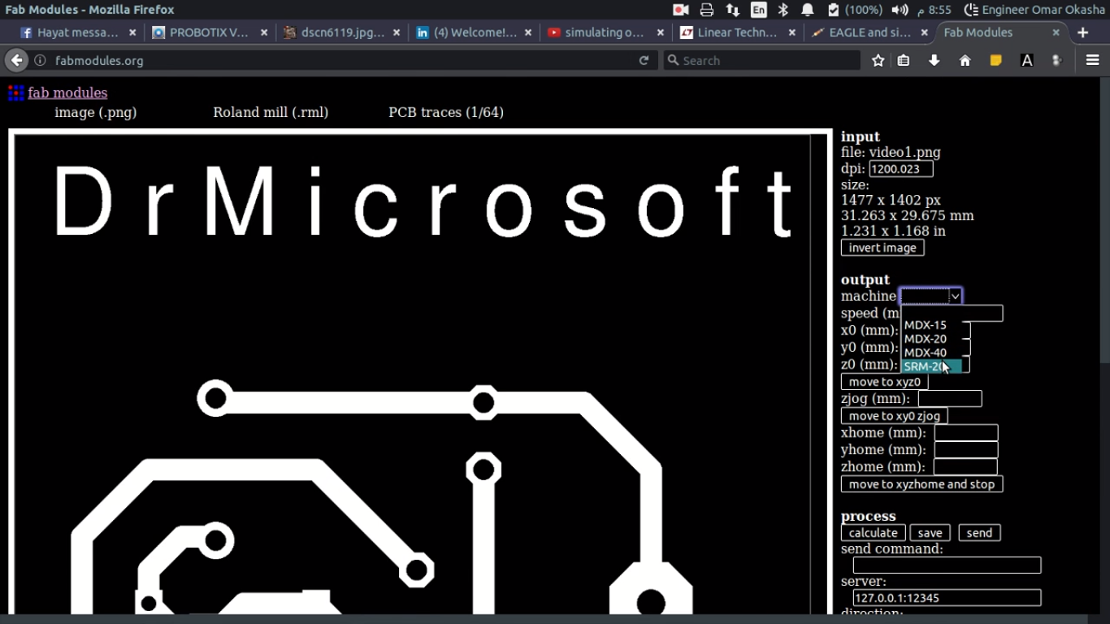1110x624 pixels.
Task: Bookmark this page with the star icon
Action: tap(878, 60)
